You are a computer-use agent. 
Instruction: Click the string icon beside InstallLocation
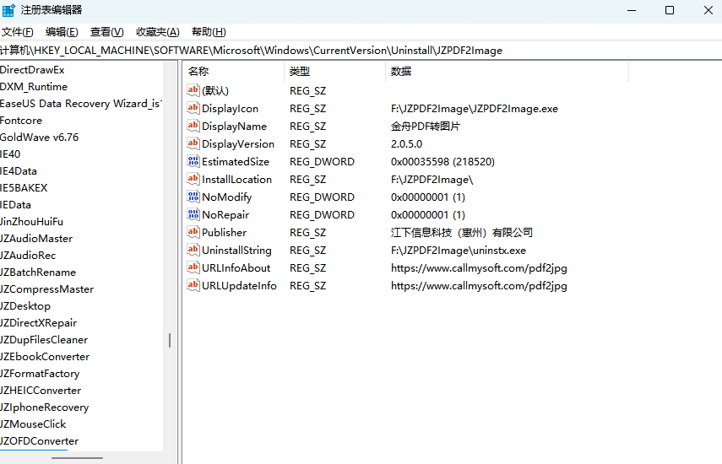click(193, 179)
